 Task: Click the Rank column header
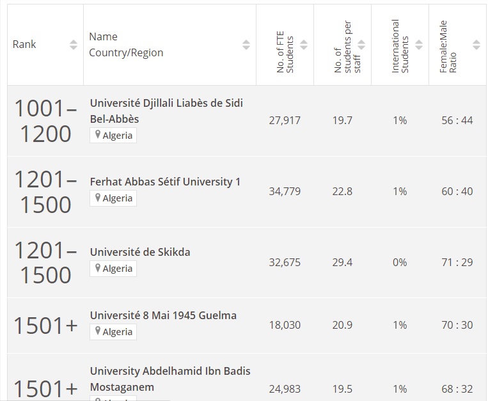tap(24, 44)
